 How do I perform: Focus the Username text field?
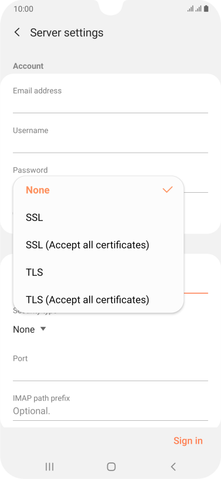[111, 139]
